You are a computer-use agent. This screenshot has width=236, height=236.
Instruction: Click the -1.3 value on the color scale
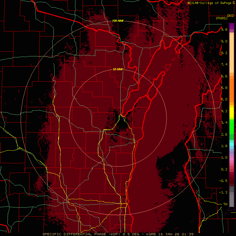(x=223, y=192)
